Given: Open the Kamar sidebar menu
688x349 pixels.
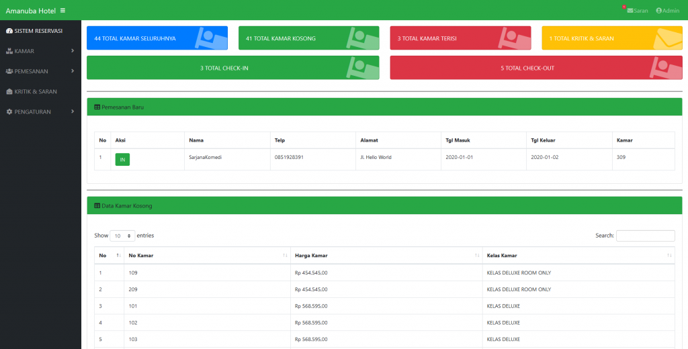Looking at the screenshot, I should click(40, 51).
